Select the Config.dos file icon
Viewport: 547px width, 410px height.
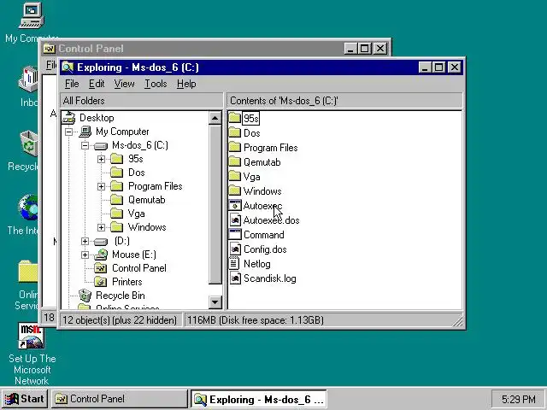click(235, 249)
